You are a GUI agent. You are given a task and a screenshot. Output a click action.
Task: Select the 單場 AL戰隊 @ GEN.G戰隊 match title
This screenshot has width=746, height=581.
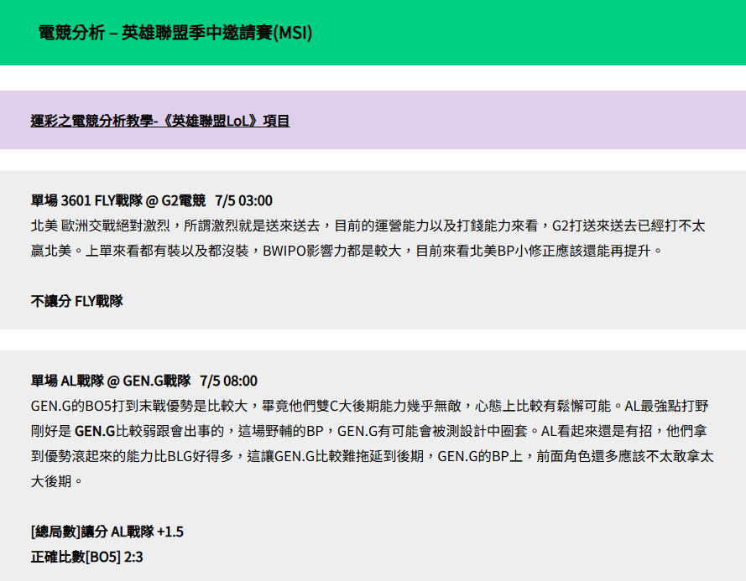pos(143,381)
